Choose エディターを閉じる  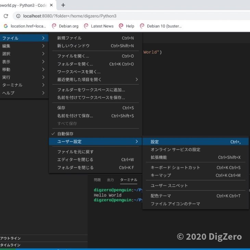(x=95, y=160)
